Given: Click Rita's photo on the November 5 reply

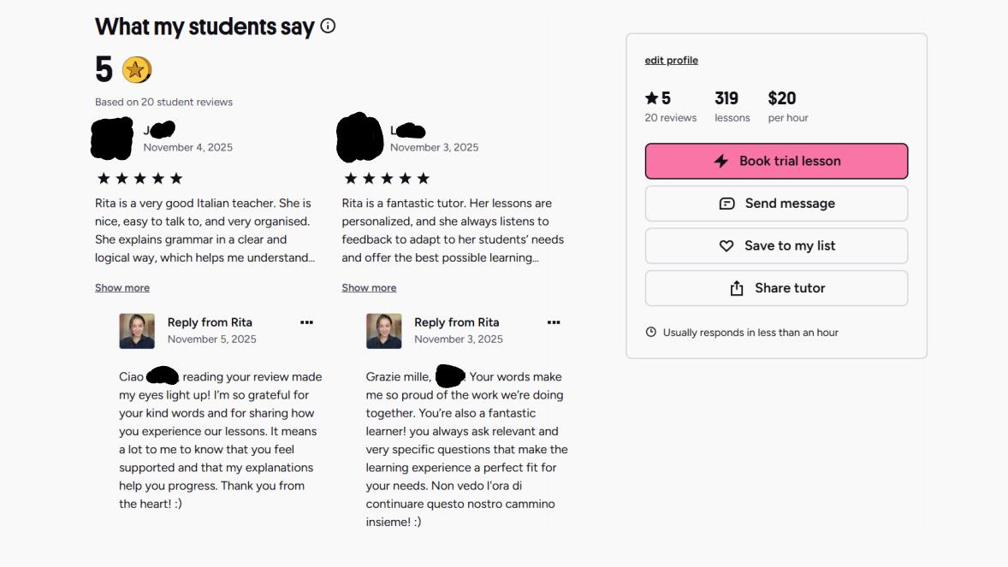Looking at the screenshot, I should tap(137, 331).
